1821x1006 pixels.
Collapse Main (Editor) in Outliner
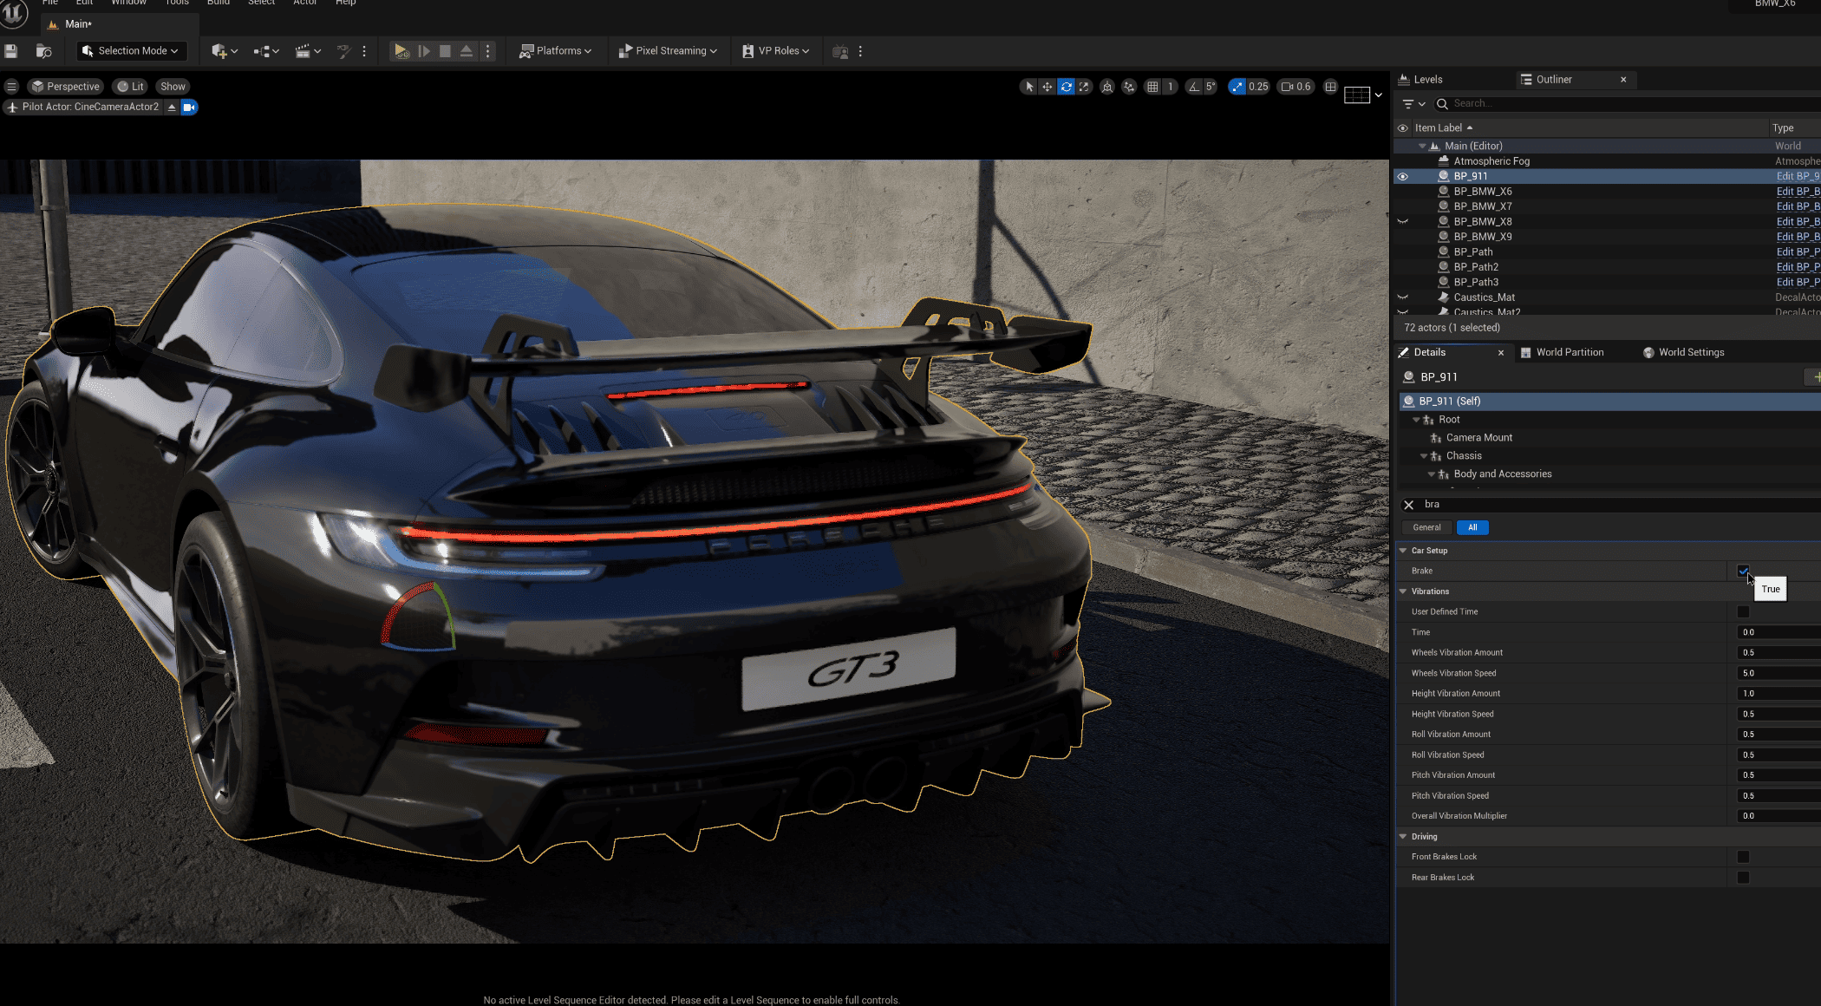pos(1422,147)
